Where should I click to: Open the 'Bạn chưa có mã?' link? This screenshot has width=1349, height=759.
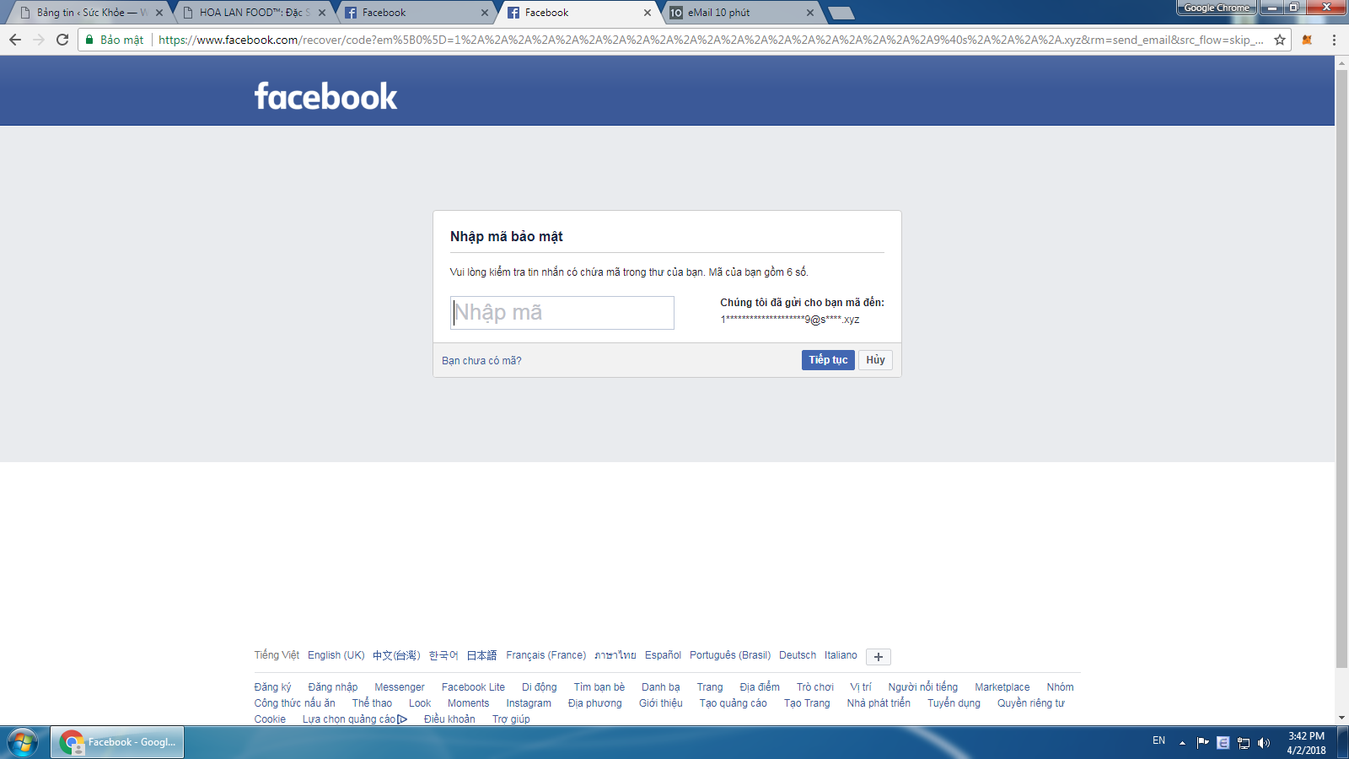pos(481,361)
